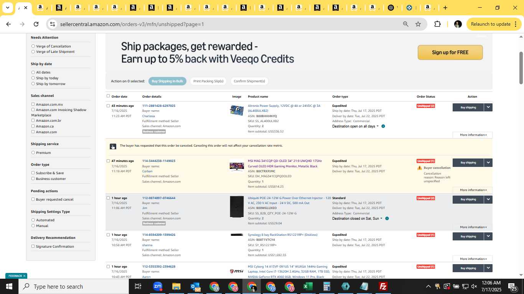Open a new browser tab
The height and width of the screenshot is (294, 524).
pos(445,8)
